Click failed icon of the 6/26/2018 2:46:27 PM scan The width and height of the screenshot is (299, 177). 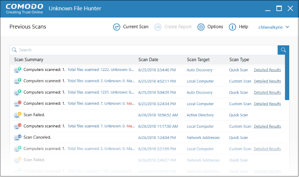click(x=18, y=160)
